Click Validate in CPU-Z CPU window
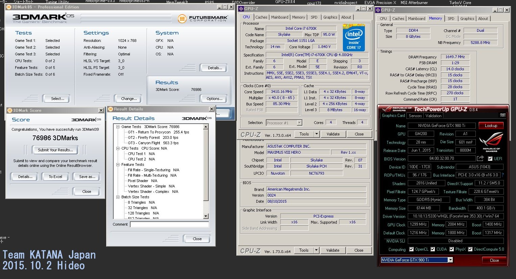 (x=333, y=134)
